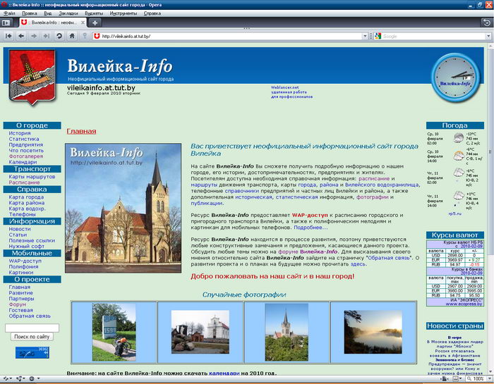Open Карты маршрутов link

32,176
